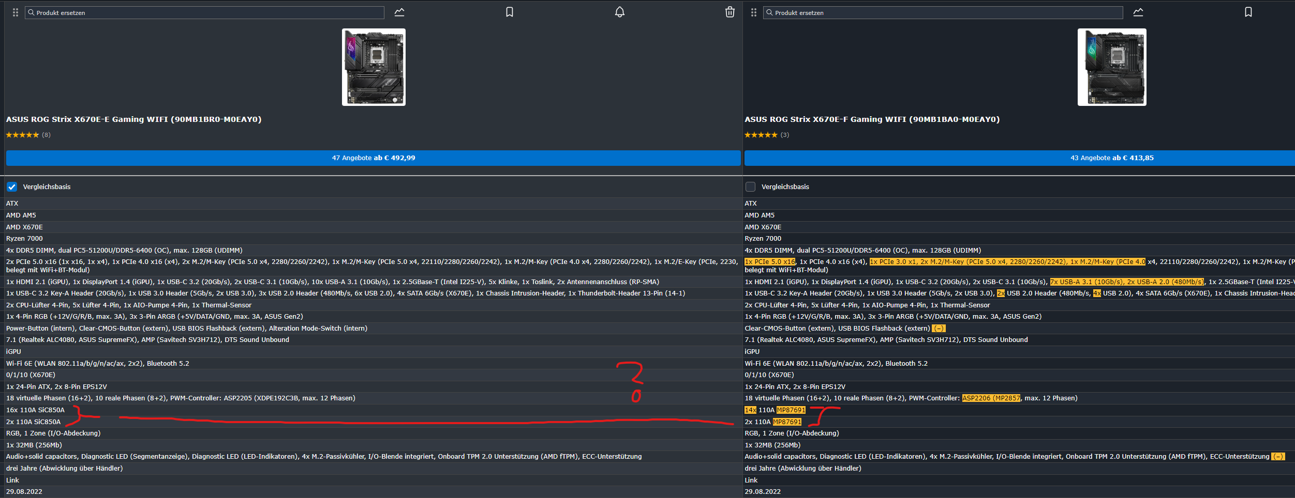Select '2x 110A SiC850A' text

[x=33, y=422]
